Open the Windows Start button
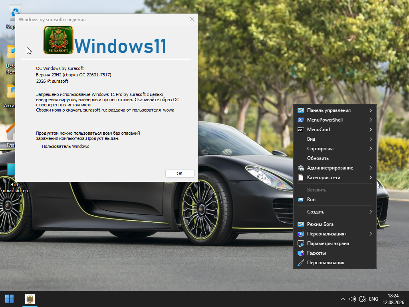 pos(10,299)
